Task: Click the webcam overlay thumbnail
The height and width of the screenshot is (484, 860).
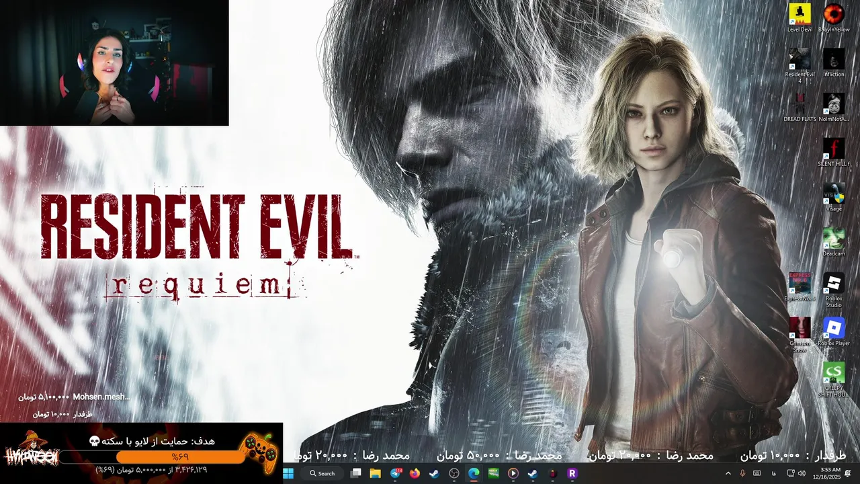Action: click(x=114, y=63)
